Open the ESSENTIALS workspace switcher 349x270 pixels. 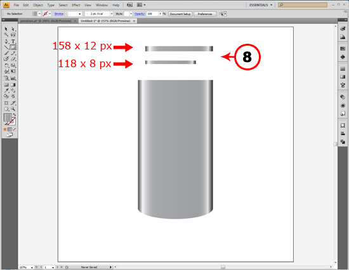[261, 5]
